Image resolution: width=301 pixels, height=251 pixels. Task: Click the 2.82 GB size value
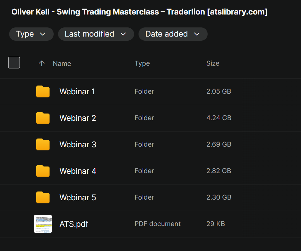pyautogui.click(x=219, y=171)
